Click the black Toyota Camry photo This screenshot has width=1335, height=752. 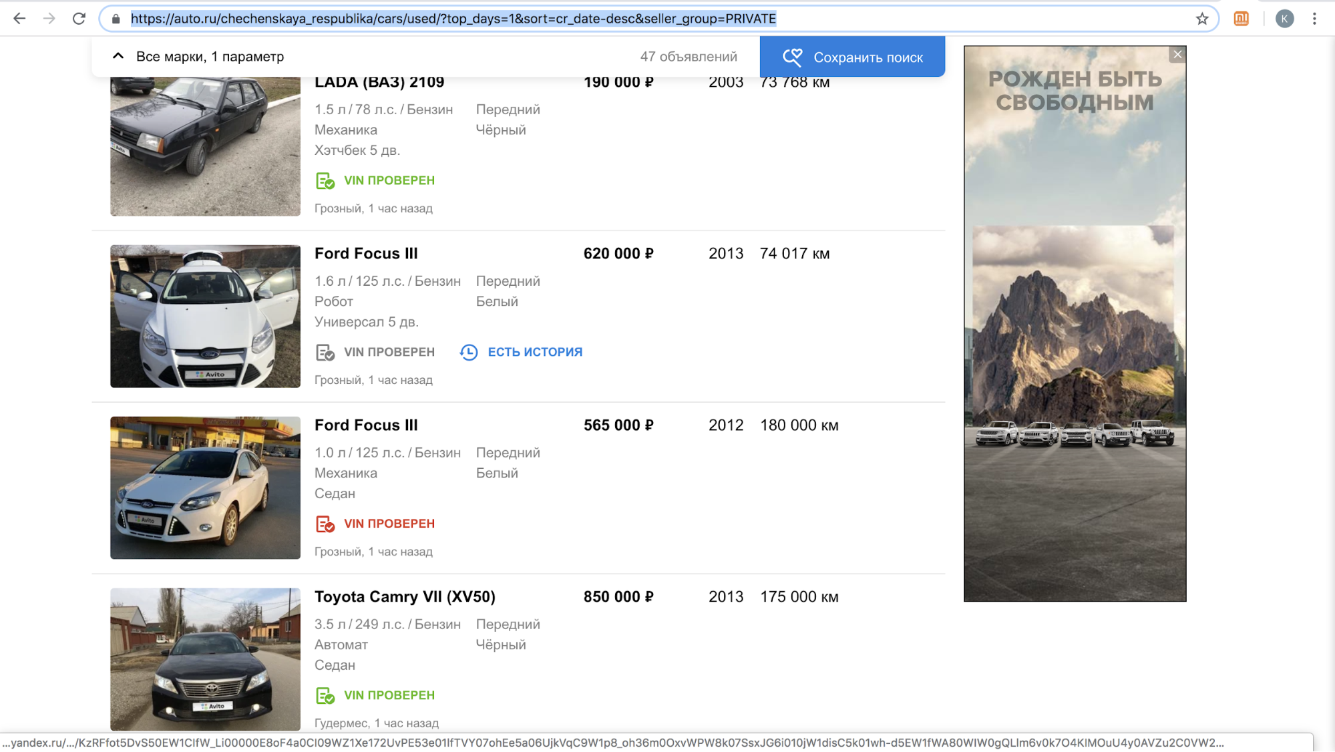tap(205, 659)
